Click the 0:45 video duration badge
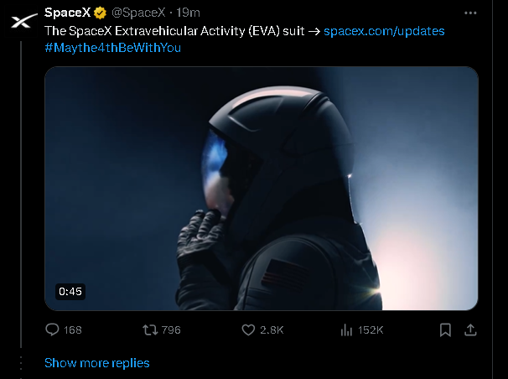 coord(70,292)
